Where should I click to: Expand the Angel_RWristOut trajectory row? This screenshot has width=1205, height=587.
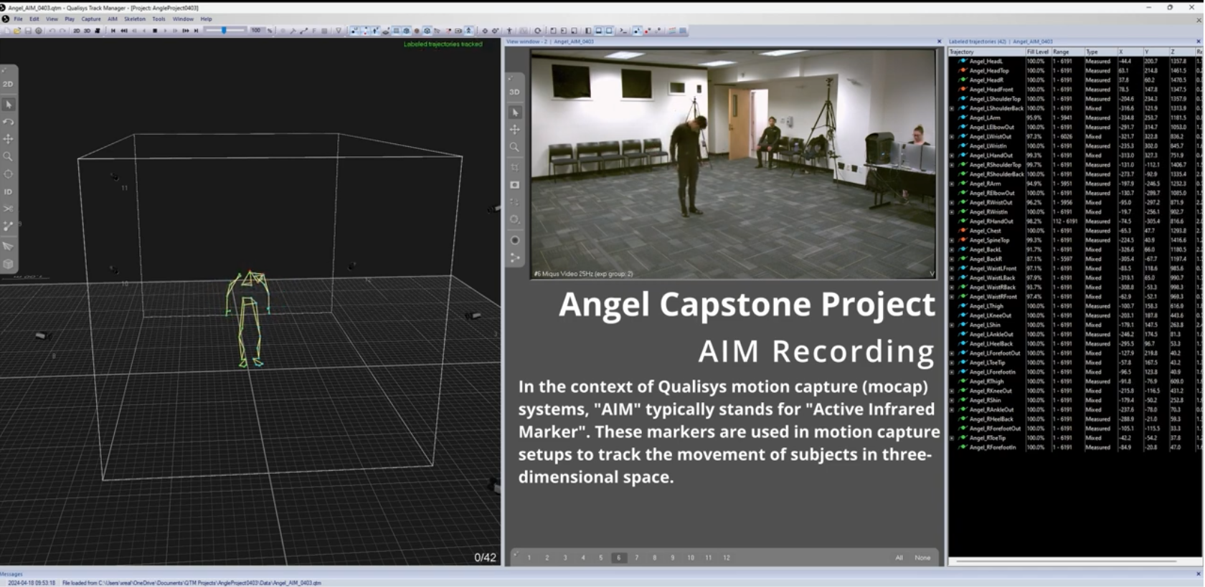952,202
